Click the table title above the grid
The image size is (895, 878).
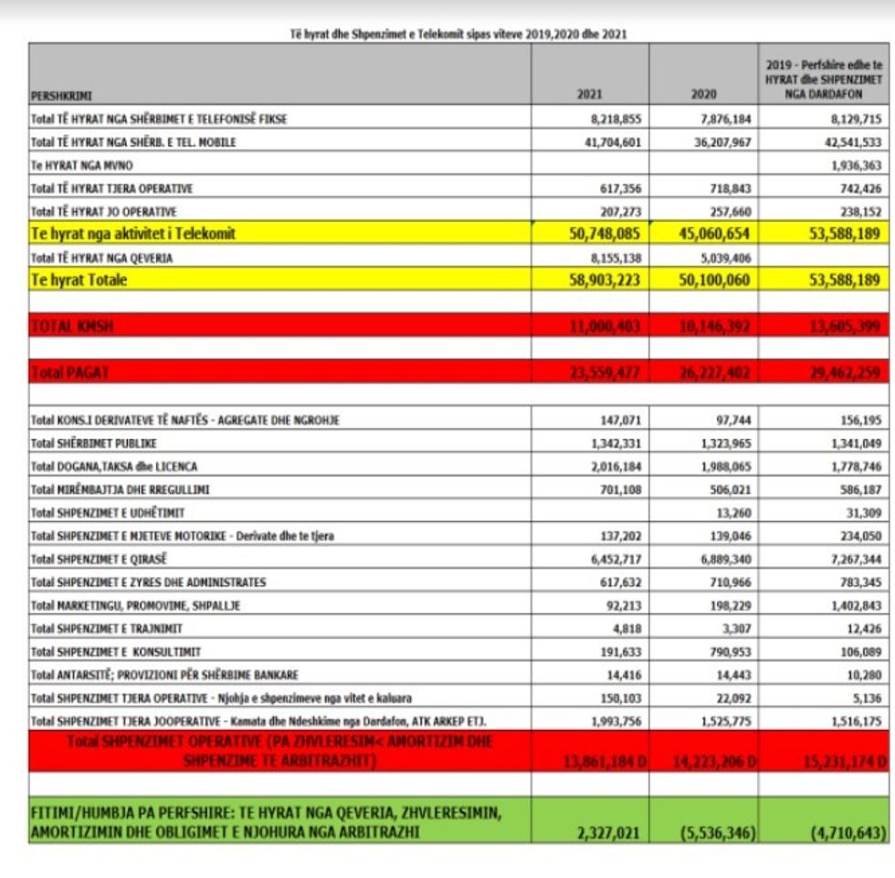458,34
